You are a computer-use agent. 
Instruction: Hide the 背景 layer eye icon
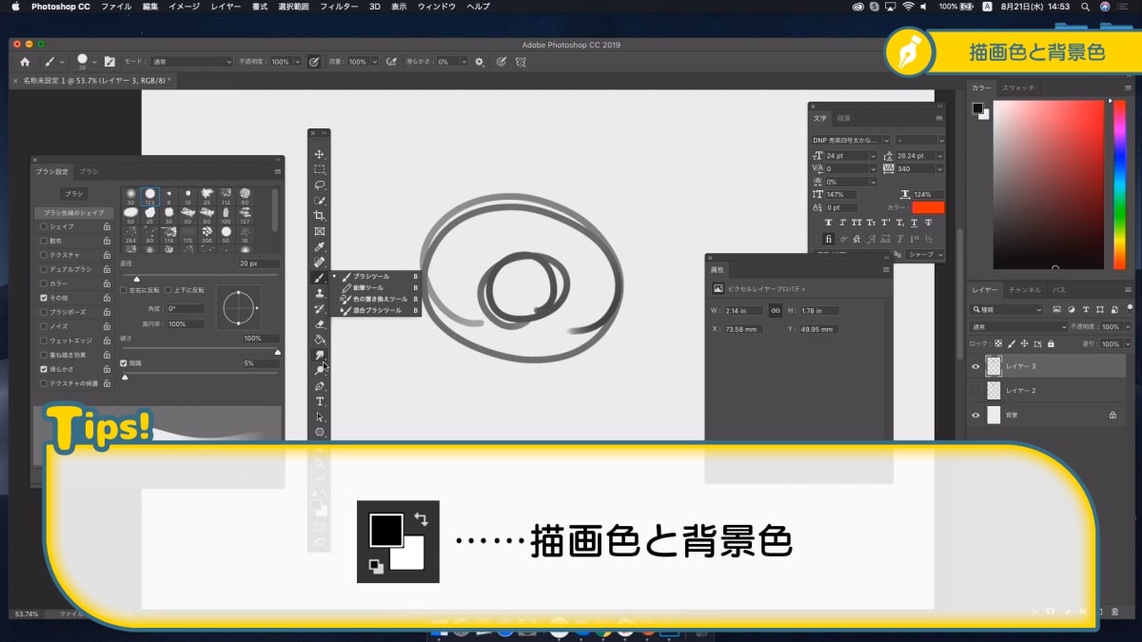click(x=975, y=415)
